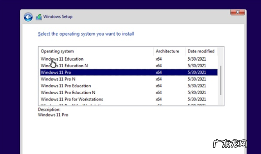Select Windows 11 Pro for Workstations
Viewport: 261px width, 154px height.
[x=129, y=99]
